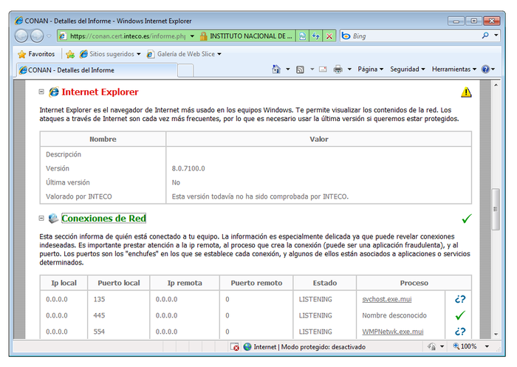Click the status bar shield privacy icon

431,346
